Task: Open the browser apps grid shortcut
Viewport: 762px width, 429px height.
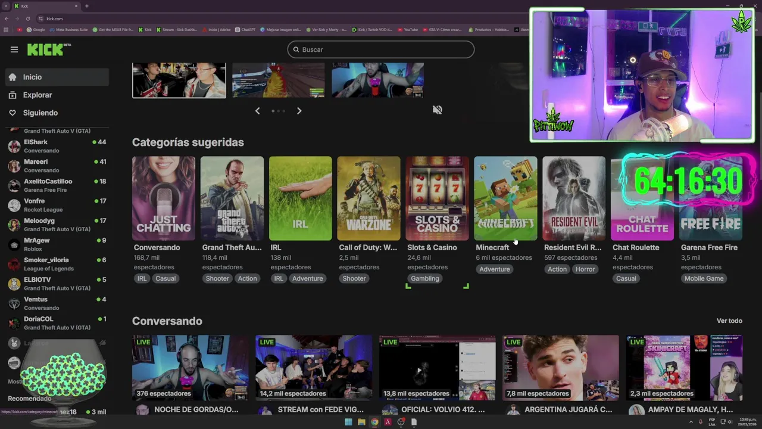Action: (x=7, y=29)
